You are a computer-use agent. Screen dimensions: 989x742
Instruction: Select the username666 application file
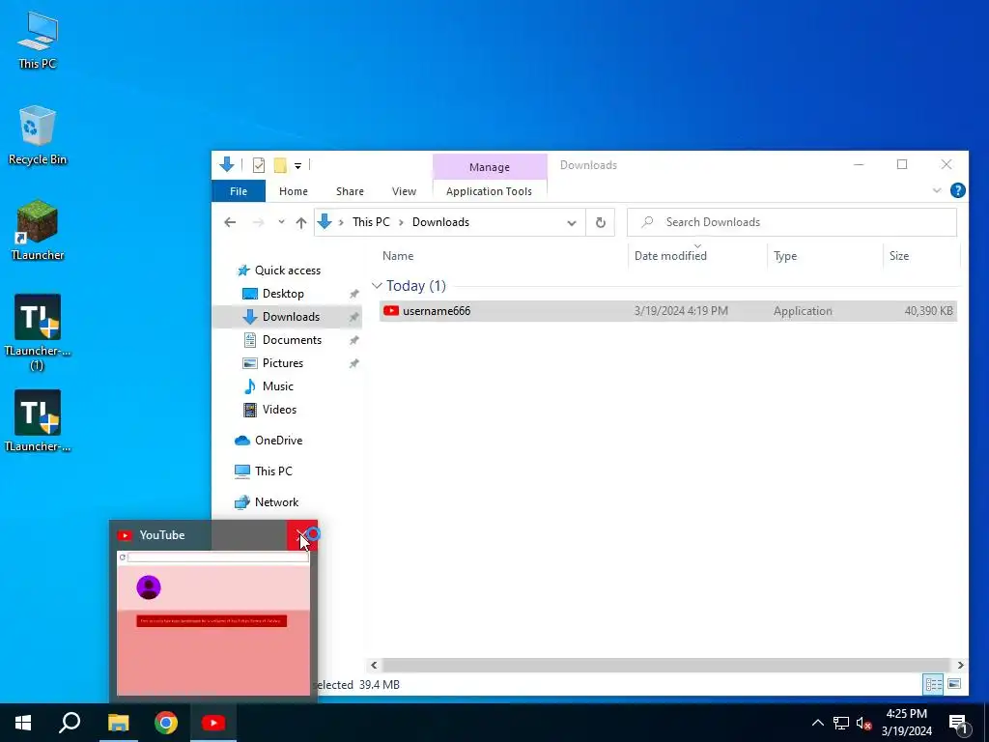[x=668, y=311]
